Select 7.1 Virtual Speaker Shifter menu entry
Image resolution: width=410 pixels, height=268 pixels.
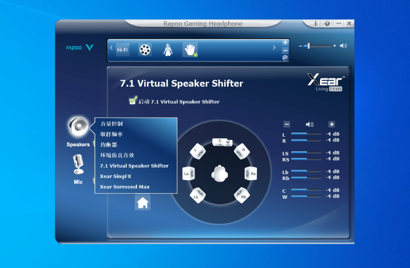pos(134,166)
